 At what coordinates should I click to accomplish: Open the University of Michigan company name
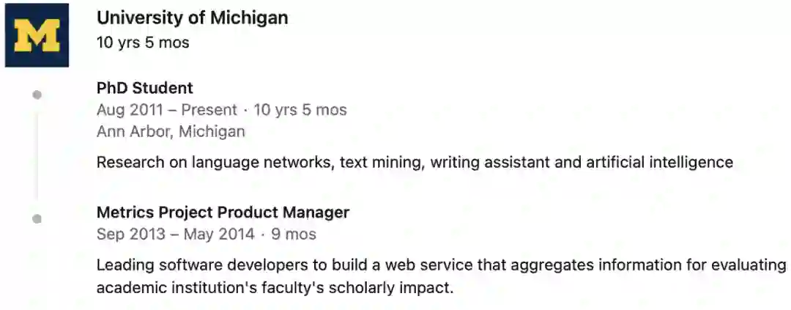(192, 18)
